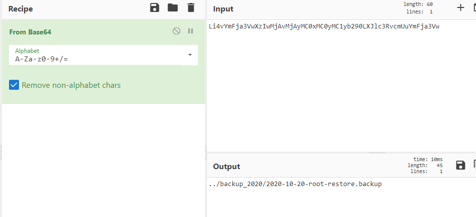Viewport: 476px width, 217px height.
Task: Disable the From Base64 operation
Action: coord(176,31)
